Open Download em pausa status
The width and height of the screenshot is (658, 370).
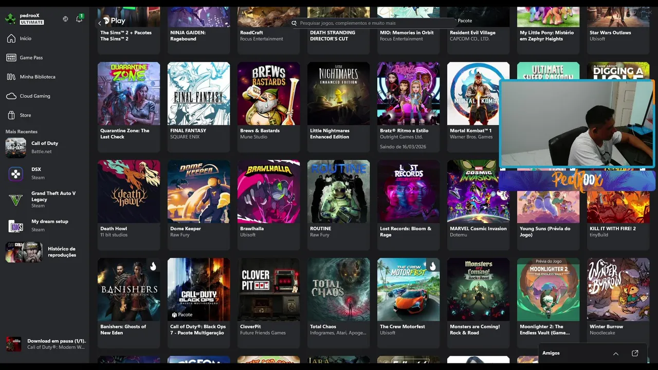point(57,341)
